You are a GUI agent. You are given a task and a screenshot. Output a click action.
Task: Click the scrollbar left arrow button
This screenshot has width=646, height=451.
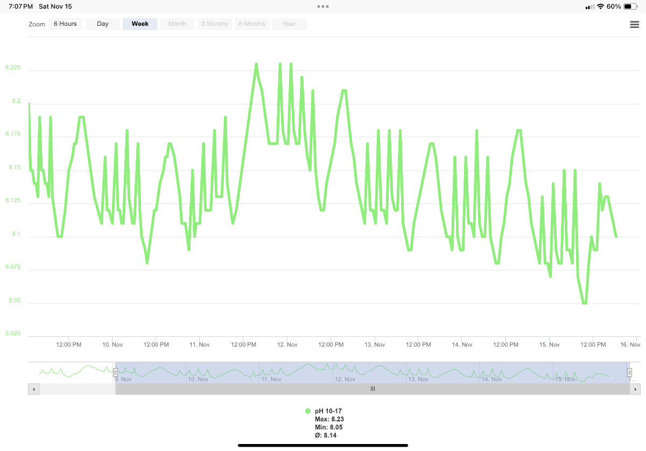click(33, 389)
